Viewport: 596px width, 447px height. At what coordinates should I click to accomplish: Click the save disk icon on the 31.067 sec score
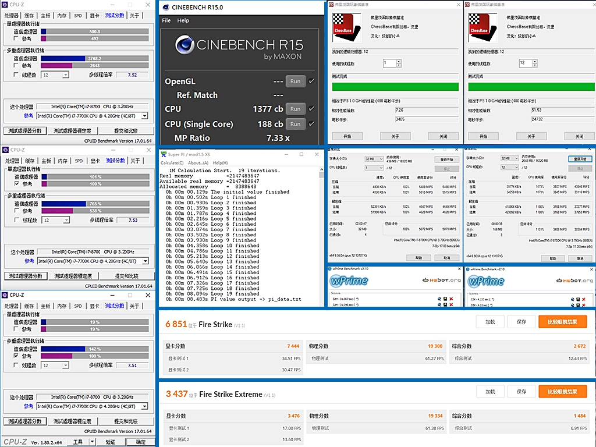click(x=445, y=299)
